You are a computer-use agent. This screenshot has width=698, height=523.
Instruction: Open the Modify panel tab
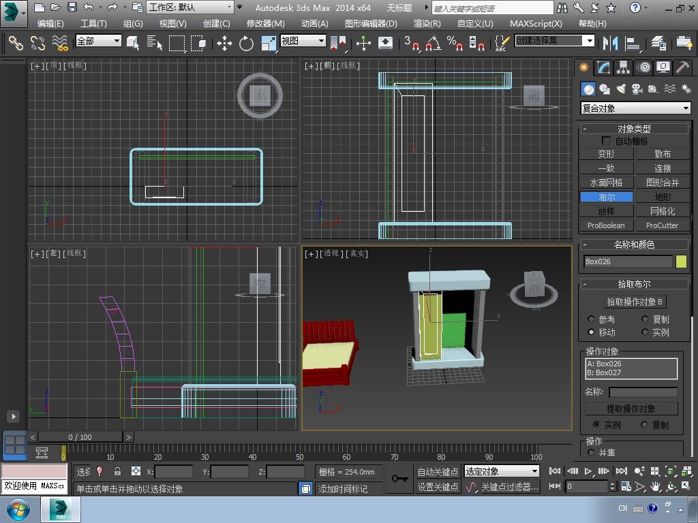pos(603,67)
